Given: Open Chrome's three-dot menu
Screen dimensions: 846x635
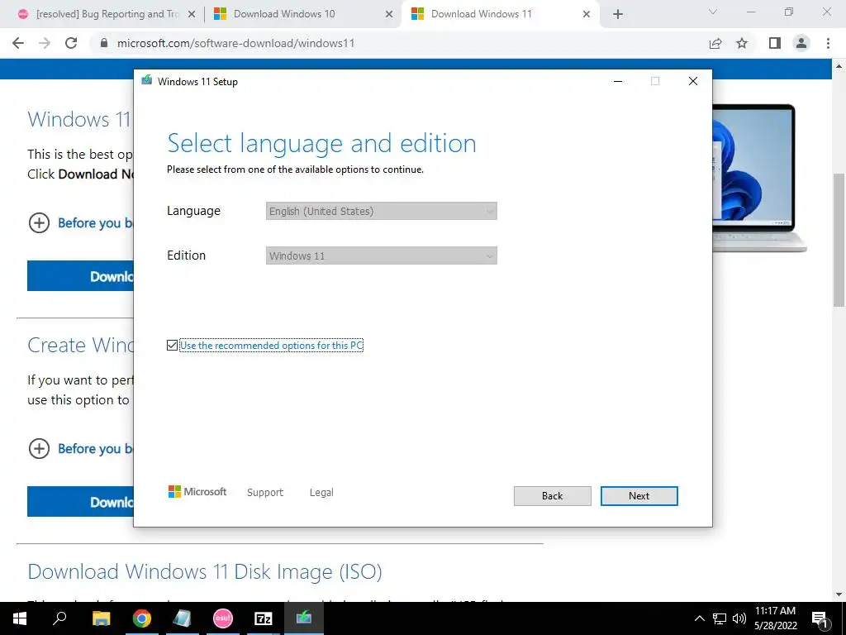Looking at the screenshot, I should pos(828,43).
